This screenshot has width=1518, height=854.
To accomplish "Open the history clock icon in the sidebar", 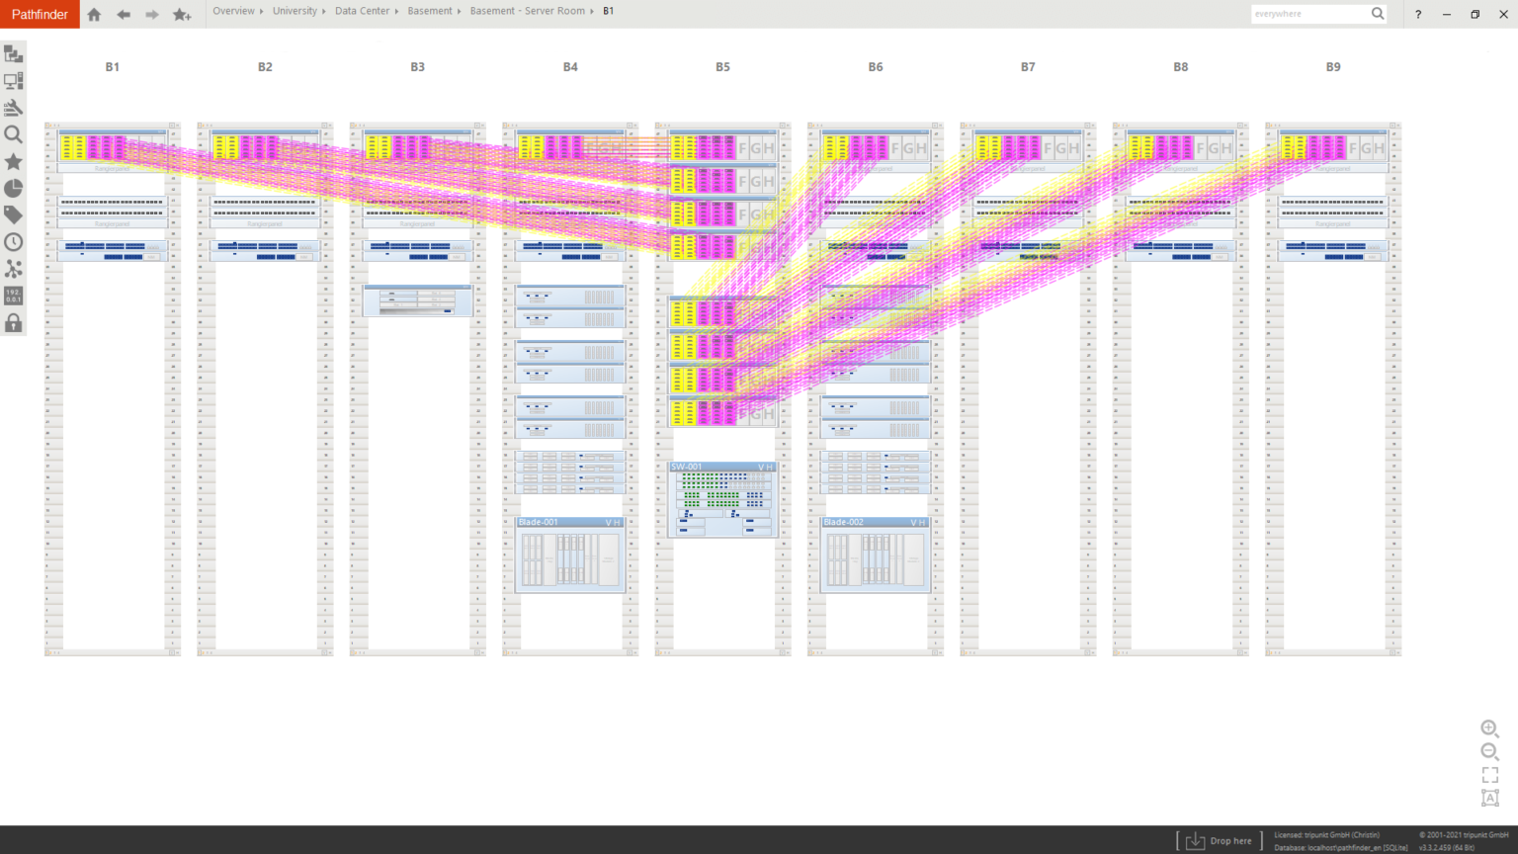I will click(13, 240).
